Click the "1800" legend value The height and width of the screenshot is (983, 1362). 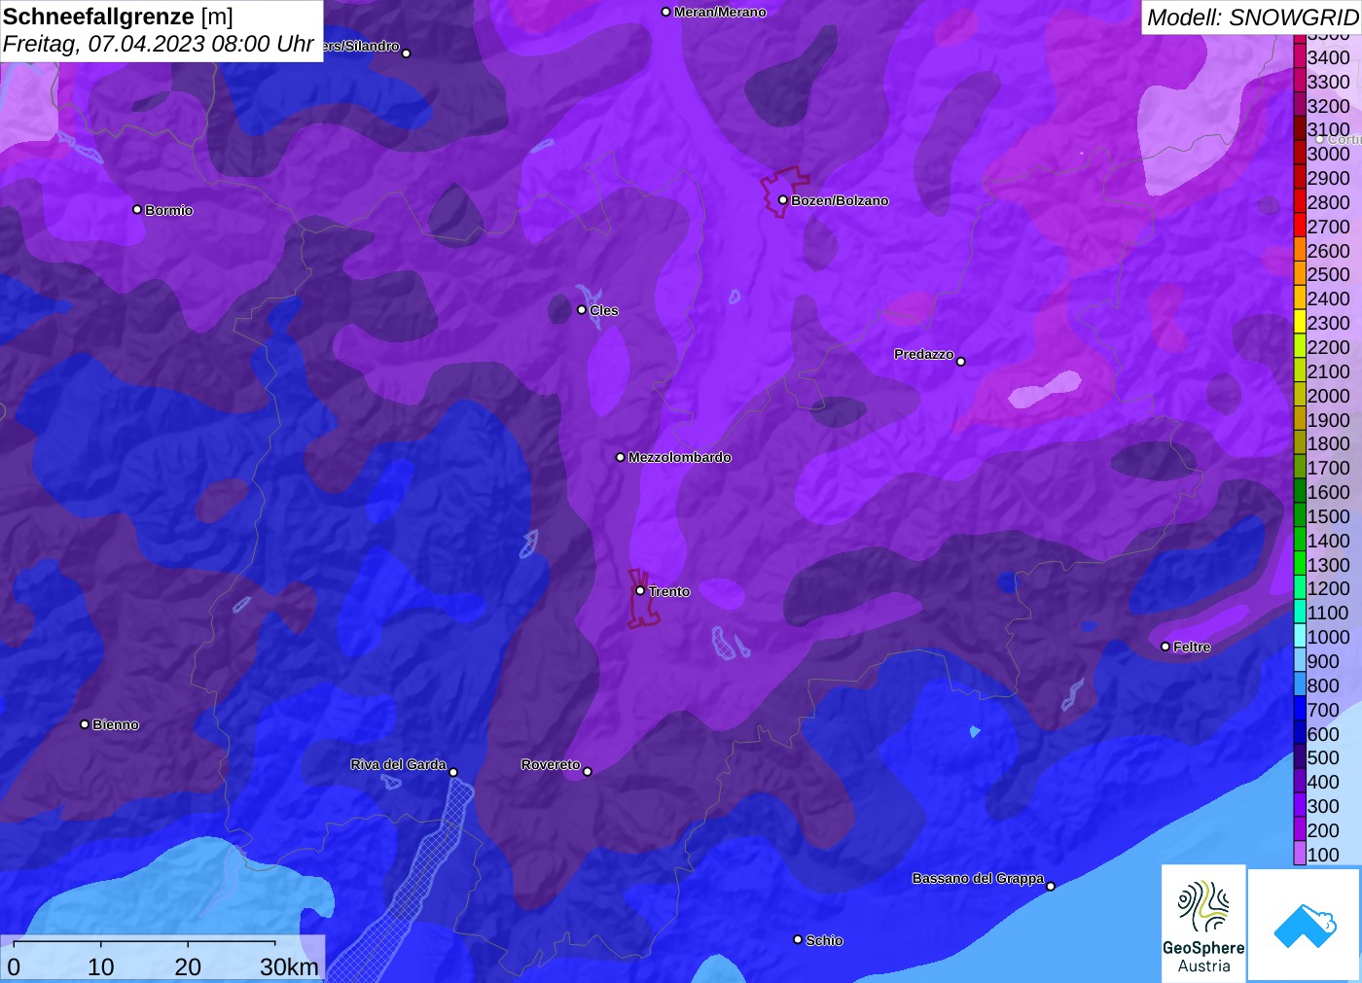(1328, 443)
